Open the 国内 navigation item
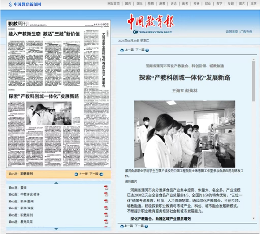This screenshot has height=234, width=260. coord(128,3)
